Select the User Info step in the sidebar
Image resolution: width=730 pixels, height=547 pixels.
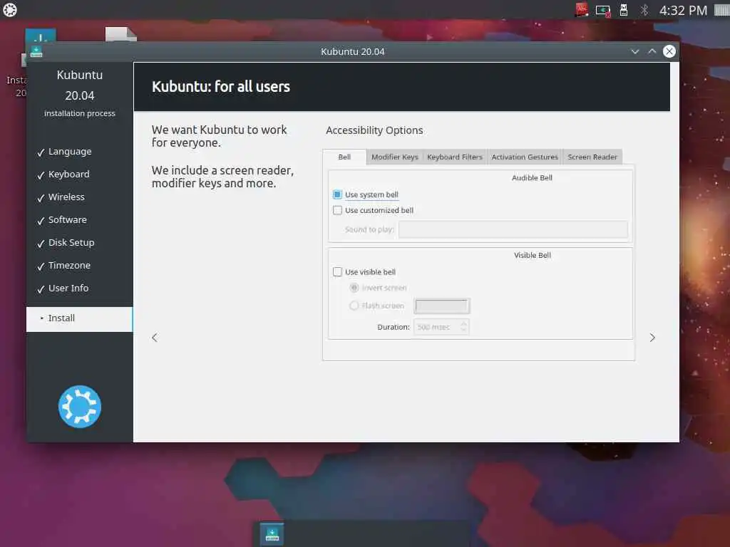pos(68,288)
